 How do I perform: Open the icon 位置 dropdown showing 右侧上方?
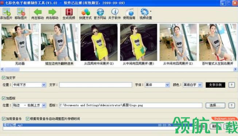[29, 105]
